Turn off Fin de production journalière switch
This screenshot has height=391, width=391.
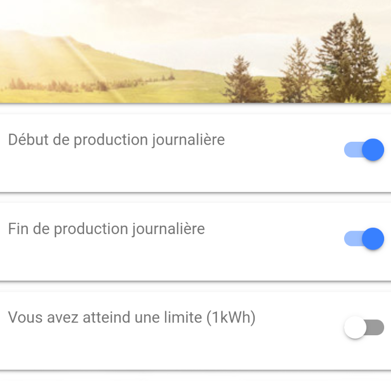click(x=364, y=239)
